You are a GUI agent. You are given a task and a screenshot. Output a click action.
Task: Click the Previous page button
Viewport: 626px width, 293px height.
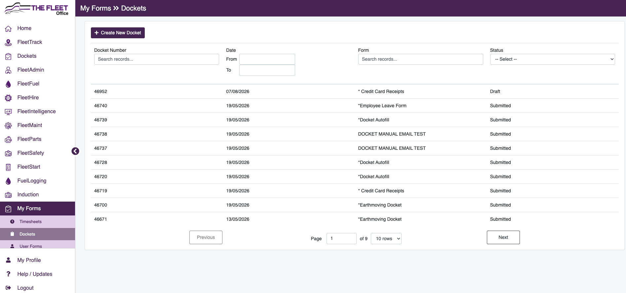206,237
